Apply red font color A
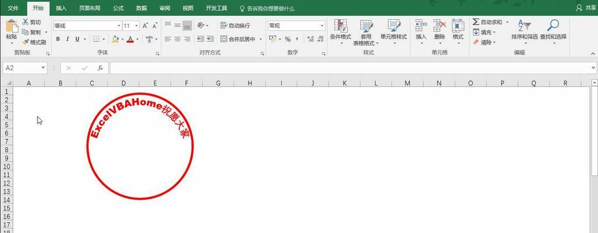This screenshot has width=598, height=233. click(130, 39)
